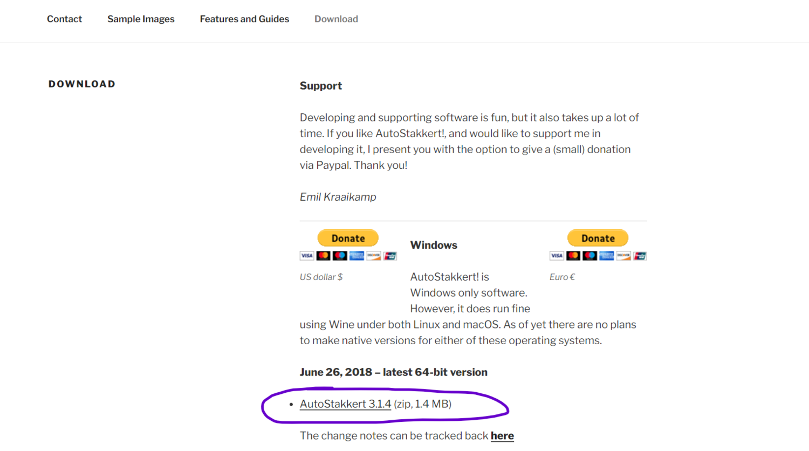The image size is (809, 451).
Task: Download AutoStakkert 3.1.4 zip link
Action: pyautogui.click(x=345, y=404)
